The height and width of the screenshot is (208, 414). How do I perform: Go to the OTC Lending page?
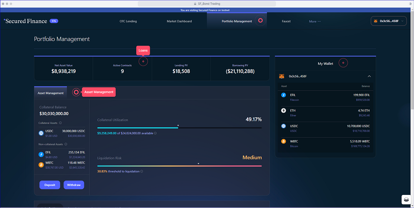[x=128, y=21]
